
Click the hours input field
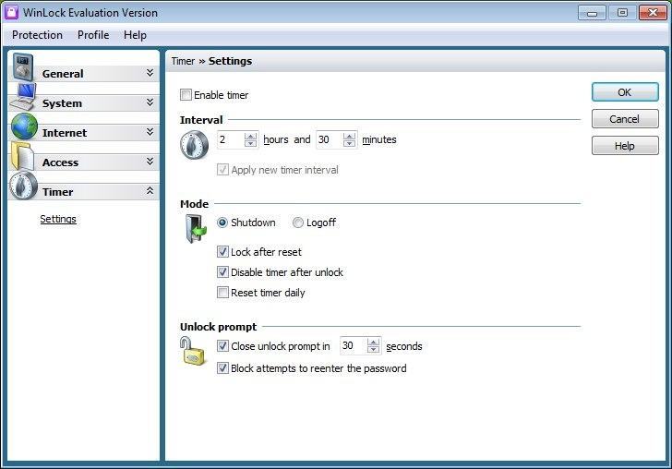click(x=231, y=139)
